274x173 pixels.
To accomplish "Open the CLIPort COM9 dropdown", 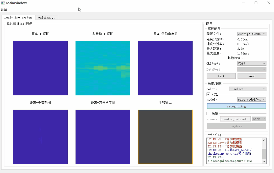I will (x=251, y=63).
